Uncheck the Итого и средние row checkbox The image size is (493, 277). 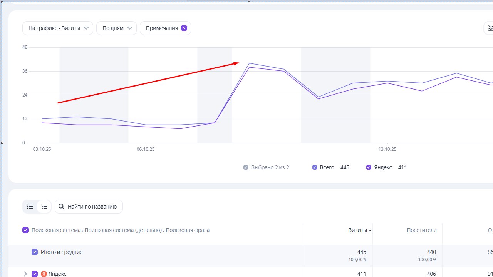pyautogui.click(x=35, y=252)
